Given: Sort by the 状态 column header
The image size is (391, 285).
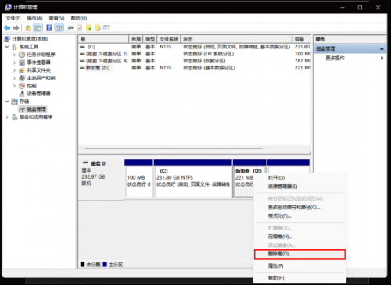Looking at the screenshot, I should pos(236,39).
